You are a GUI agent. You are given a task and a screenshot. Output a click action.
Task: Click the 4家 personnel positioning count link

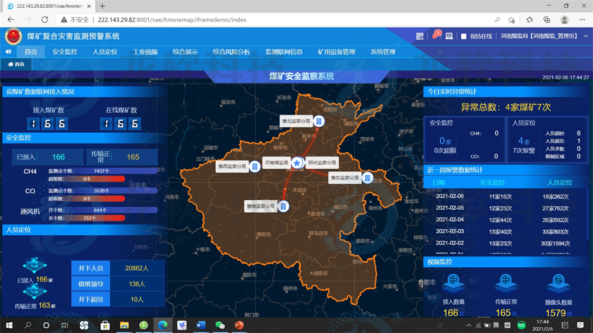tap(524, 142)
